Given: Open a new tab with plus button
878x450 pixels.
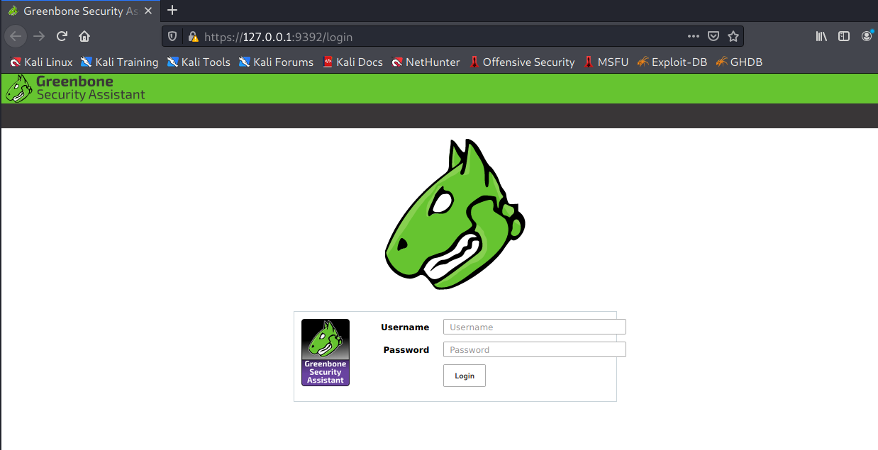Looking at the screenshot, I should click(172, 10).
